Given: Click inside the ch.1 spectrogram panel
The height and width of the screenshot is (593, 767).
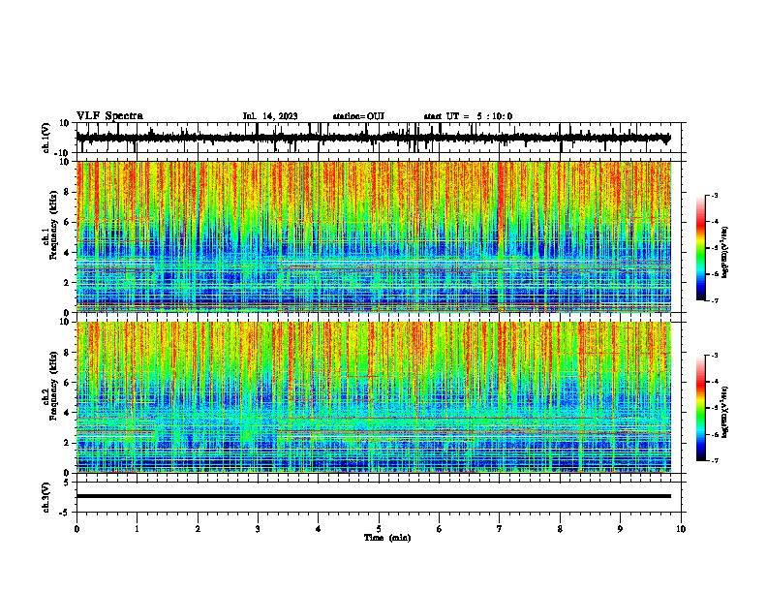Looking at the screenshot, I should point(374,236).
